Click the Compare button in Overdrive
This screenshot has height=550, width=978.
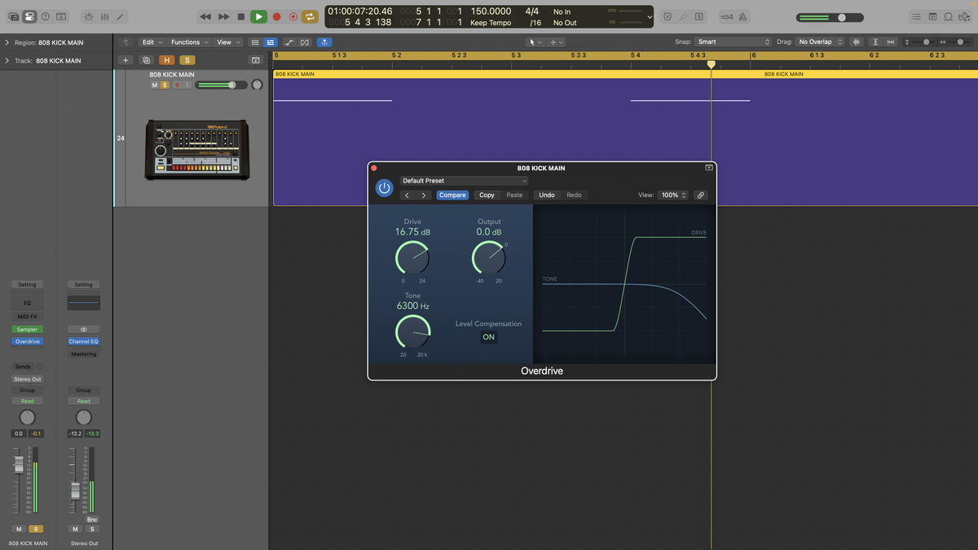(x=452, y=196)
